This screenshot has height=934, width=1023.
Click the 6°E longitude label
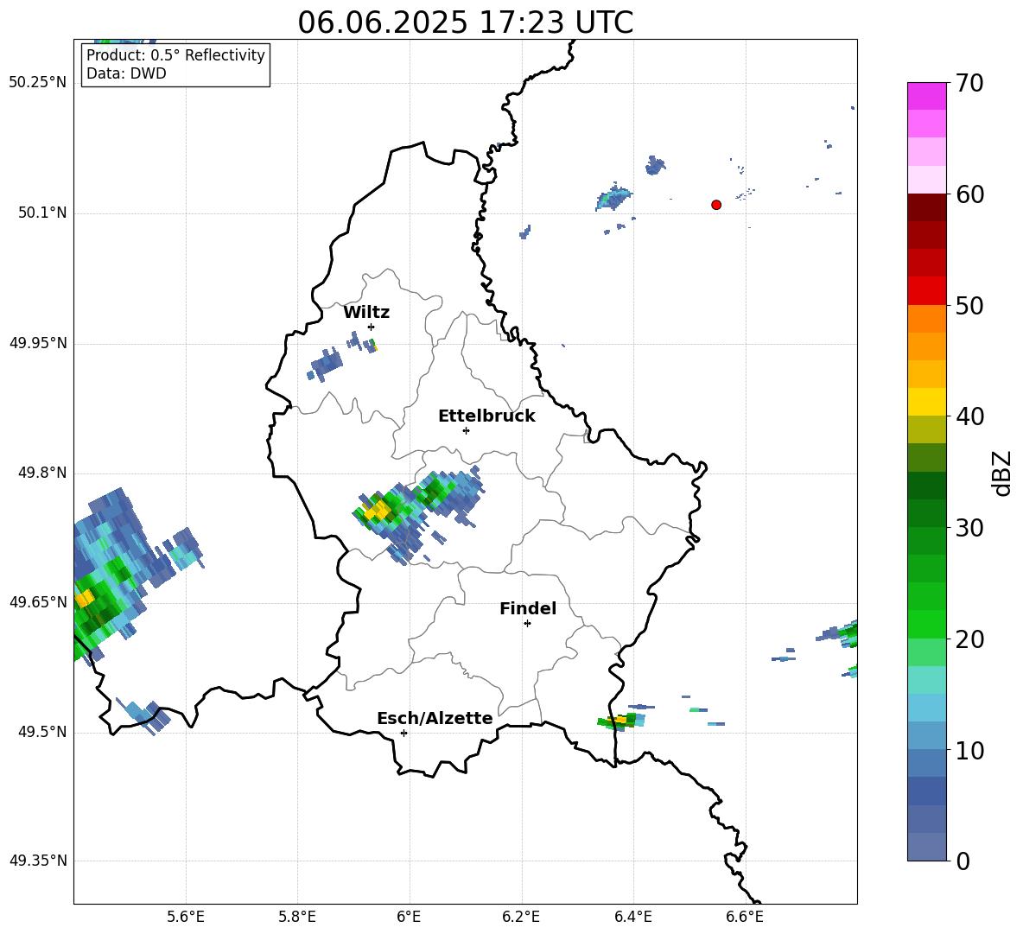pos(409,917)
